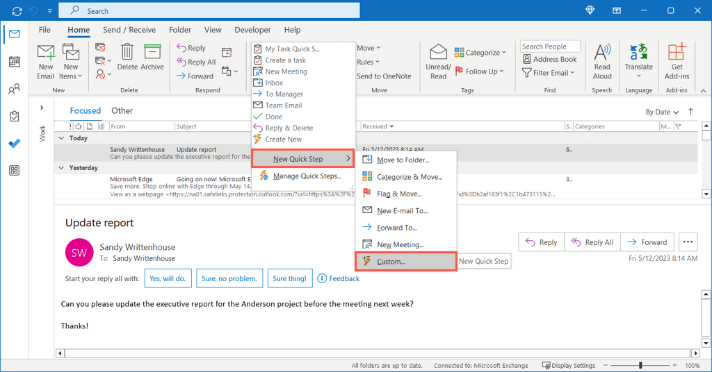Open the Calendar sidebar icon

point(15,61)
